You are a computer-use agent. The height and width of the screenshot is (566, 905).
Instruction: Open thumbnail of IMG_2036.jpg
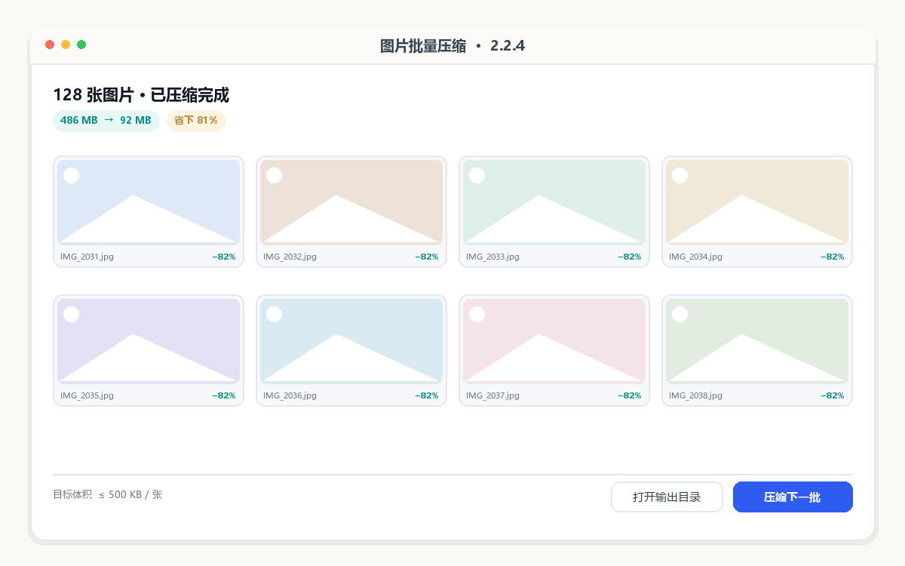pos(351,341)
